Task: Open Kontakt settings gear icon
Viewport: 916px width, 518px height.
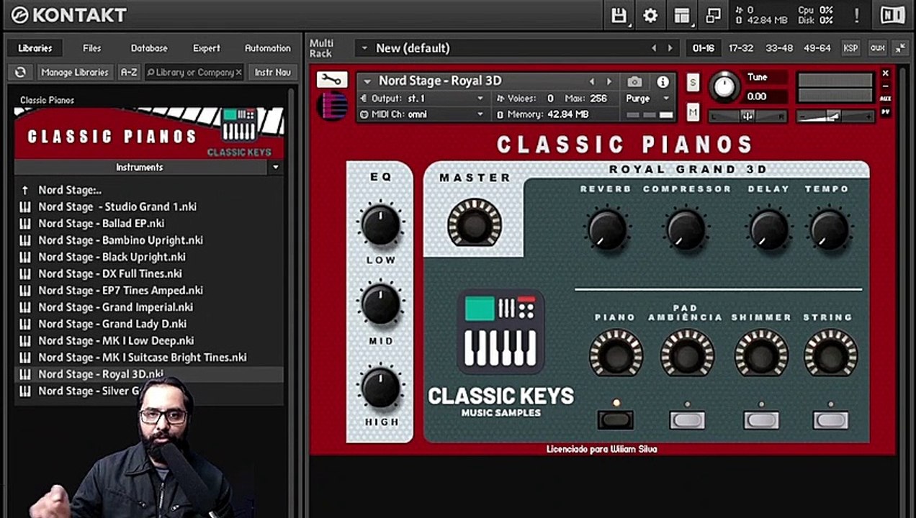Action: pos(650,15)
